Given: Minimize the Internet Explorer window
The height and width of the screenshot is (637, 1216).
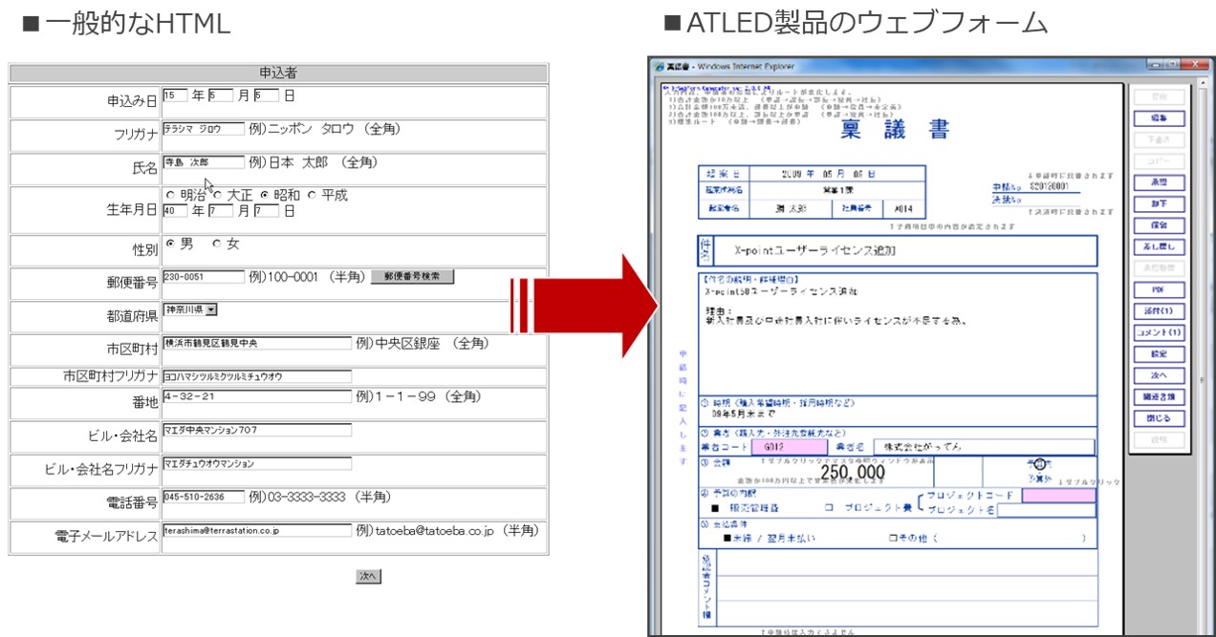Looking at the screenshot, I should (x=1156, y=65).
